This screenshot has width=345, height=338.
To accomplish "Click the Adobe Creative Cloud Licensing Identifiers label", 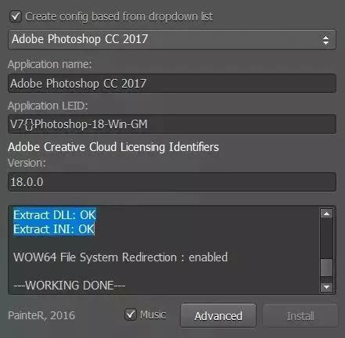I will pos(113,147).
